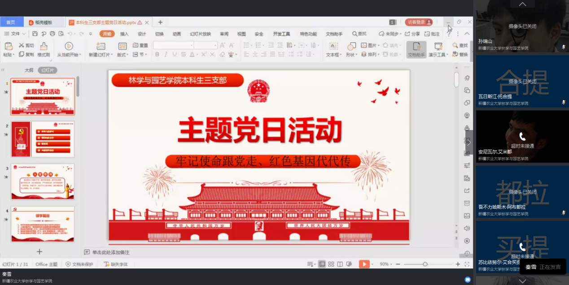Screen dimensions: 569x285
Task: Open the Shapes (形状) dropdown
Action: [351, 55]
